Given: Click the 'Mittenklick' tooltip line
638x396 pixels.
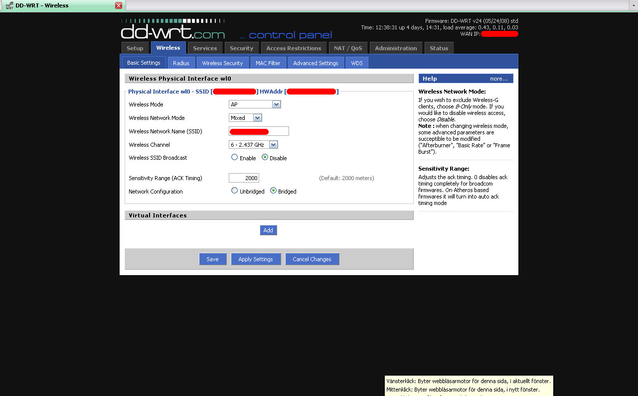Looking at the screenshot, I should [x=463, y=390].
